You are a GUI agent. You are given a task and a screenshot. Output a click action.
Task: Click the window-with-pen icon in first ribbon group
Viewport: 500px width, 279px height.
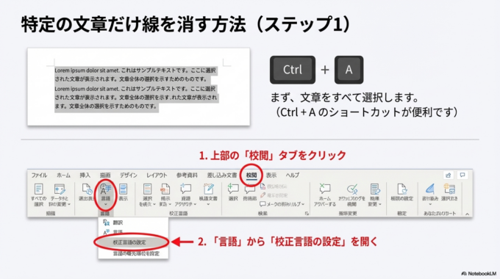pyautogui.click(x=60, y=189)
